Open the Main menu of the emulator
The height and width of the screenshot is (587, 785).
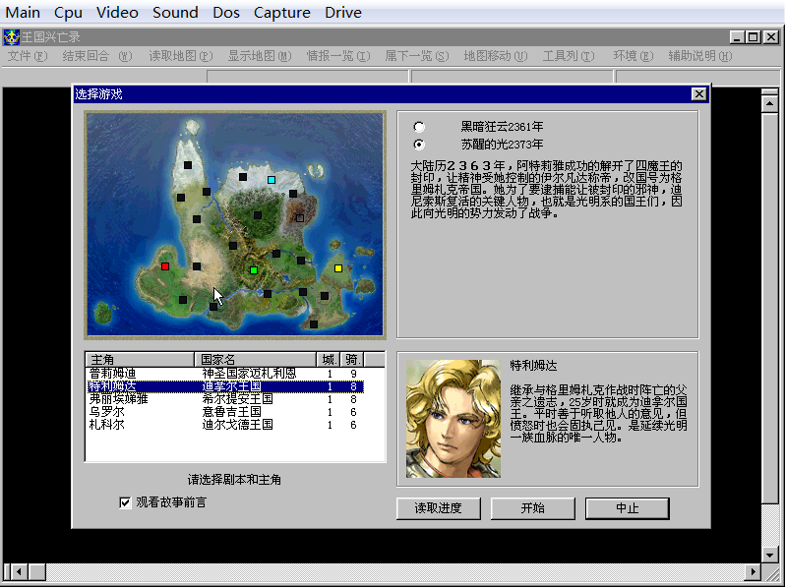click(x=23, y=12)
